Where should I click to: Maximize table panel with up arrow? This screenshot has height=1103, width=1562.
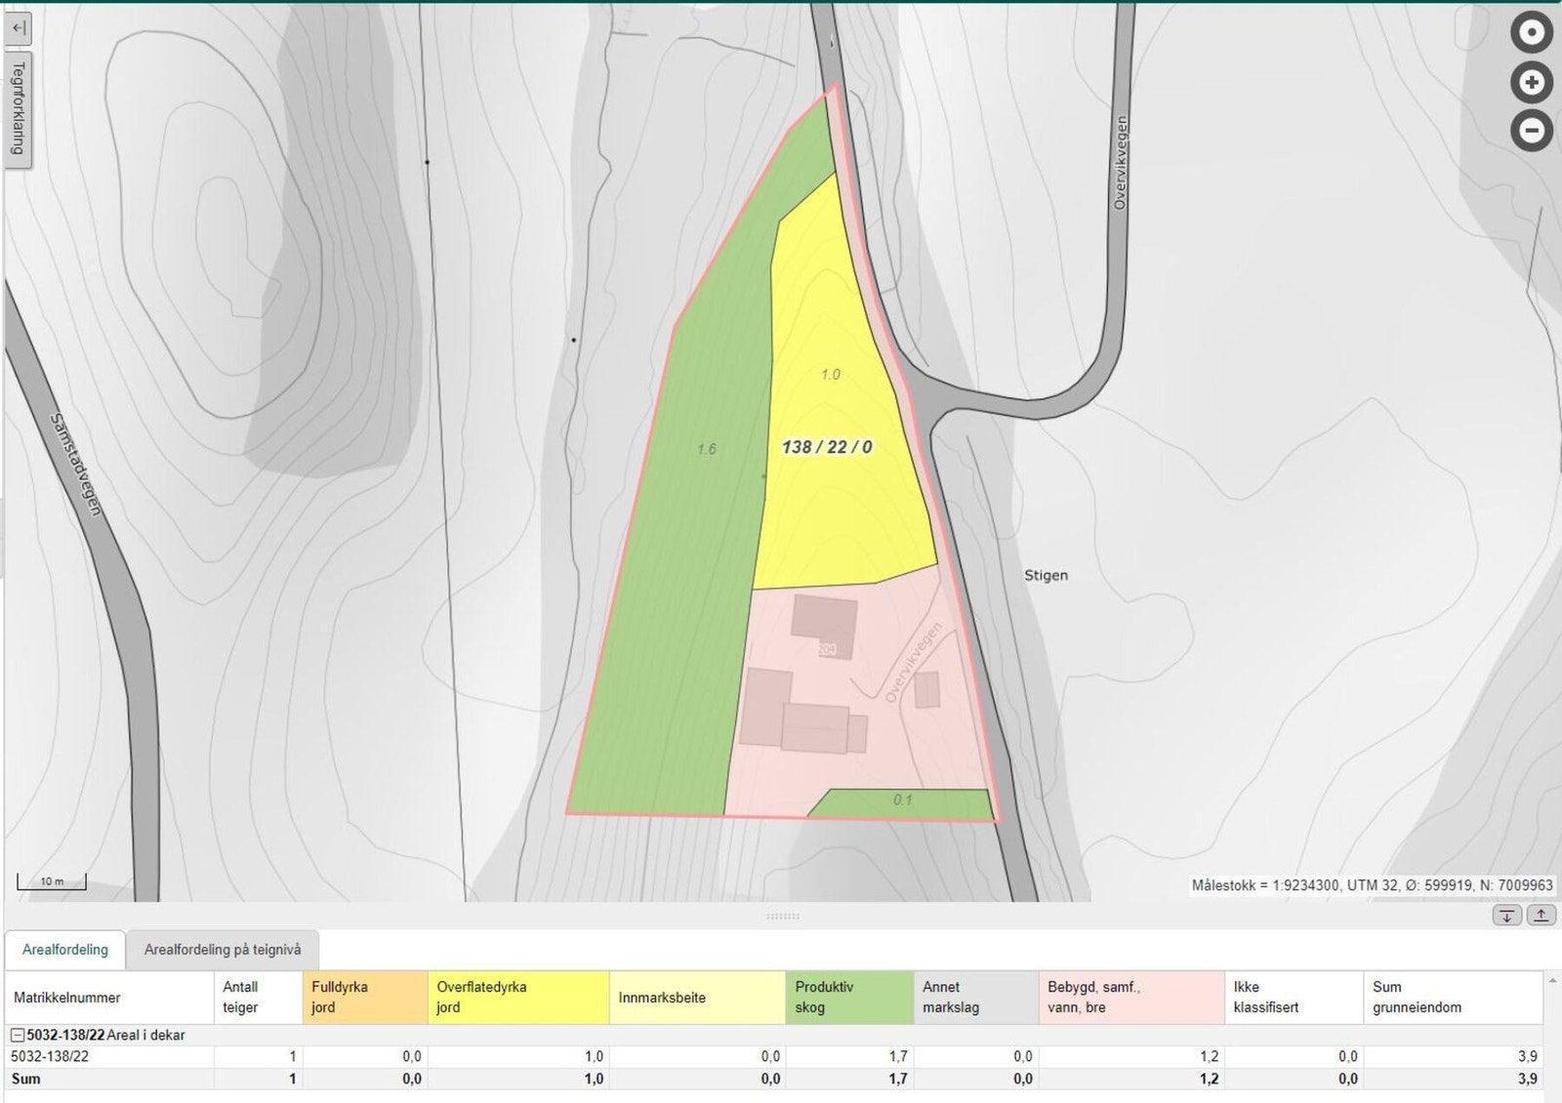tap(1541, 916)
